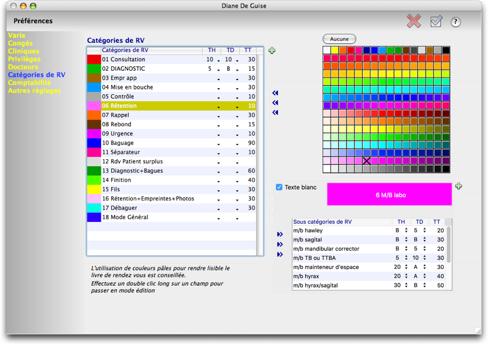Open the Congés preferences section

point(20,43)
